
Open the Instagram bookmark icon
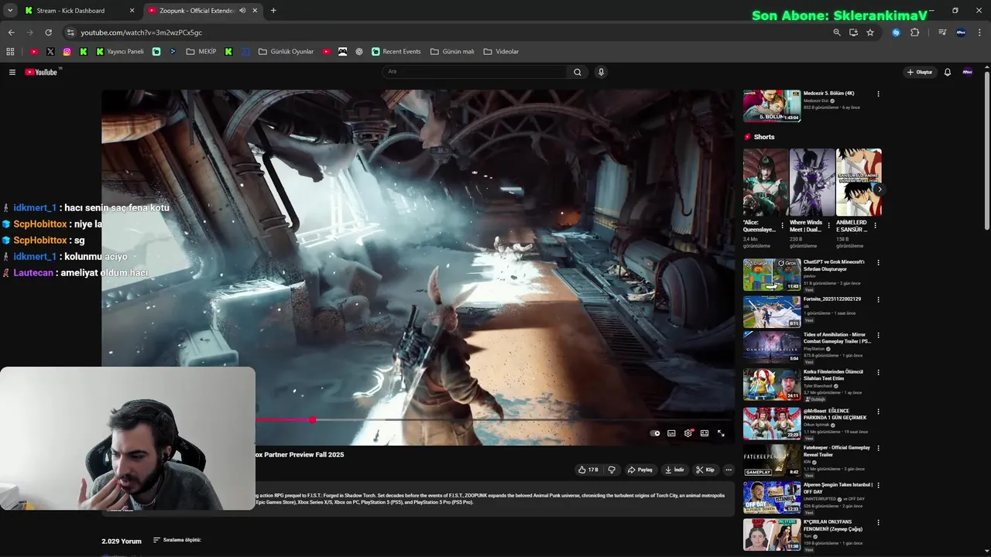tap(67, 52)
